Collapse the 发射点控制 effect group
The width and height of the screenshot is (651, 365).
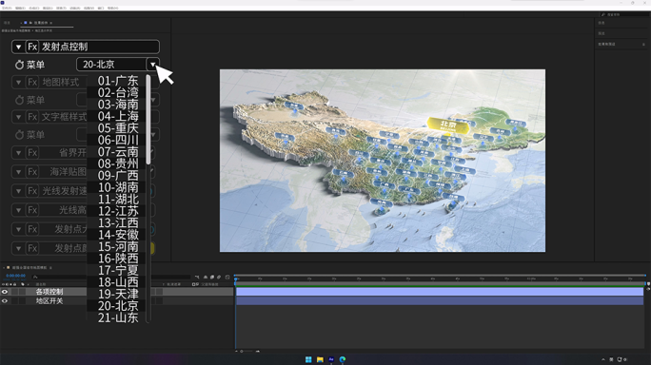pos(18,47)
